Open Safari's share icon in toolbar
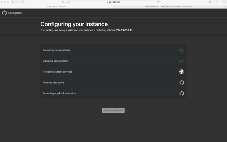This screenshot has width=227, height=142. tap(217, 2)
